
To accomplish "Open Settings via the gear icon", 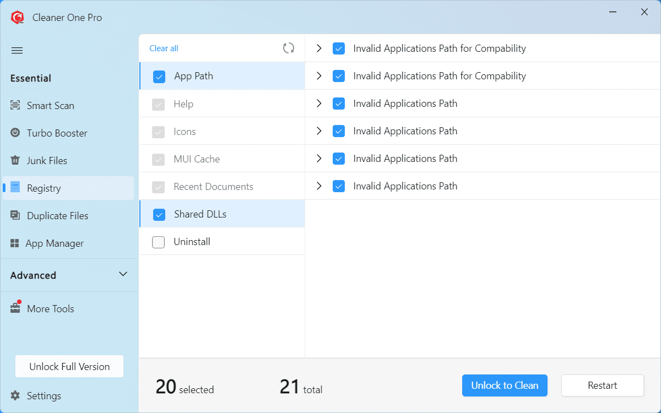I will 15,396.
